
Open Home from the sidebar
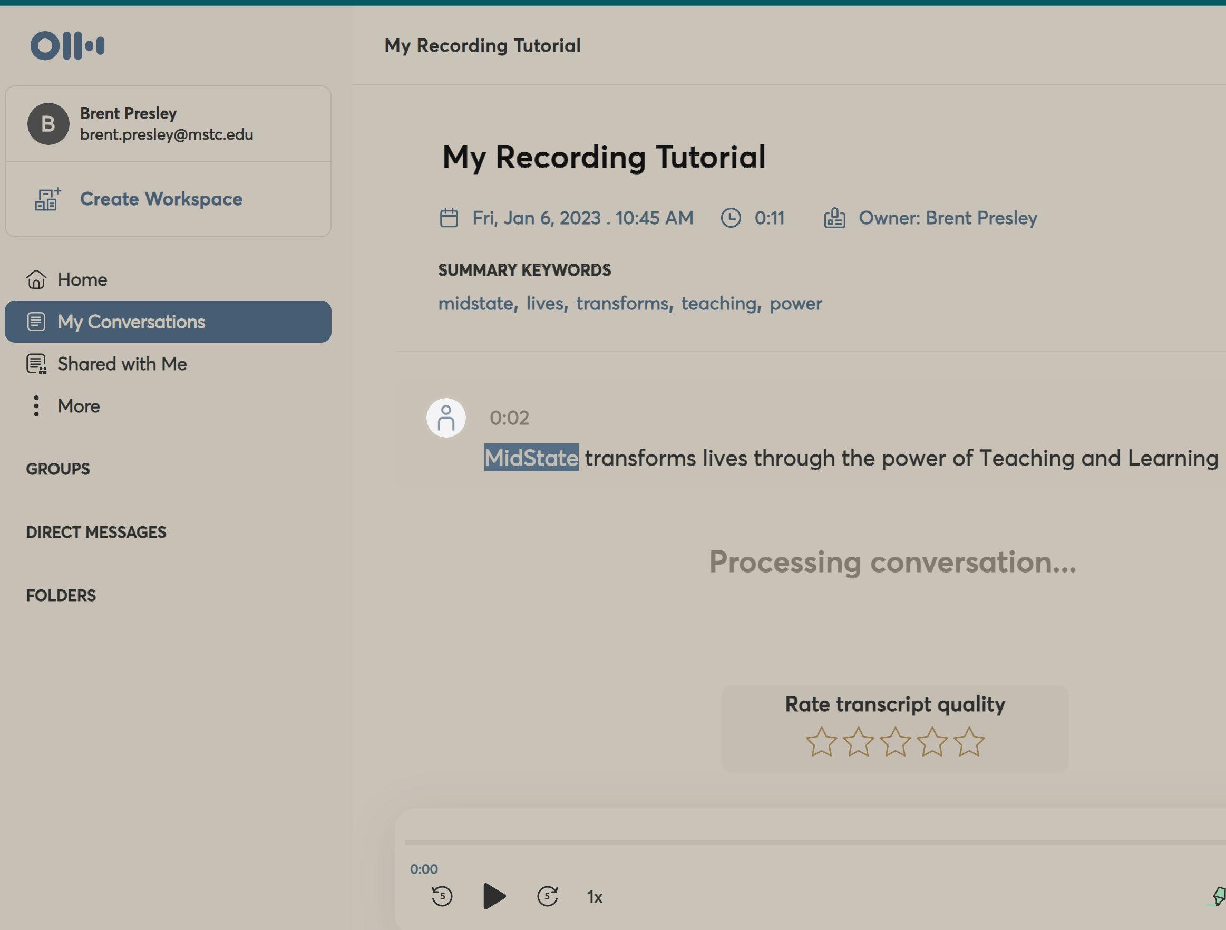(x=82, y=279)
